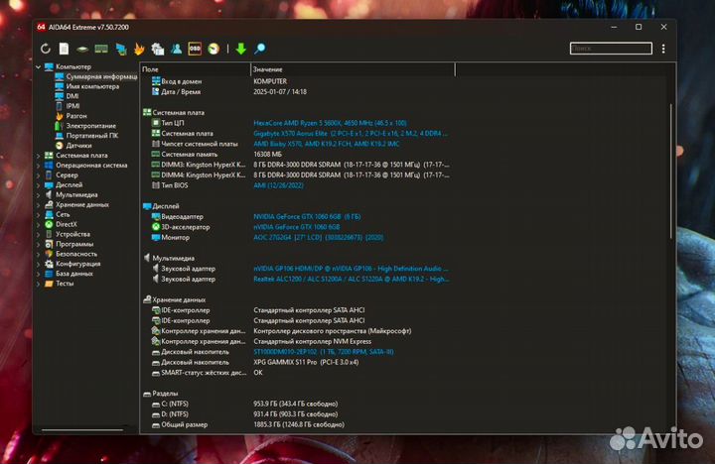Image resolution: width=715 pixels, height=464 pixels.
Task: Select the 3D-акселератор GeForce GTX 1060 link
Action: [x=296, y=227]
